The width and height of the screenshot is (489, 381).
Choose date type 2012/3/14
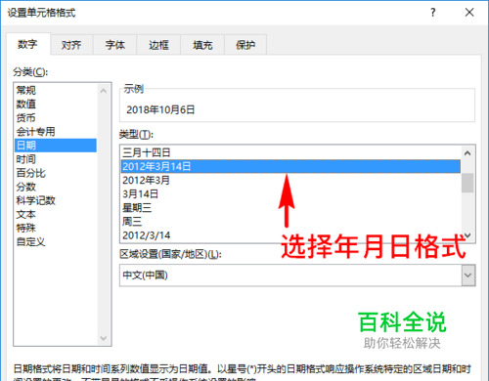(290, 235)
